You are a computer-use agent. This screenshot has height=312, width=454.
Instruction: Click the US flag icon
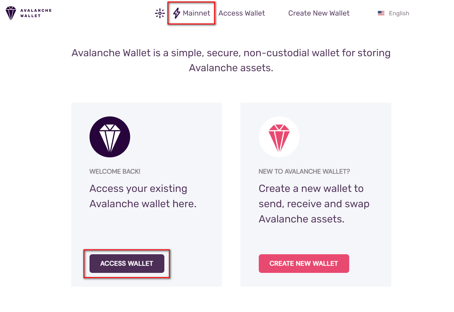[381, 13]
